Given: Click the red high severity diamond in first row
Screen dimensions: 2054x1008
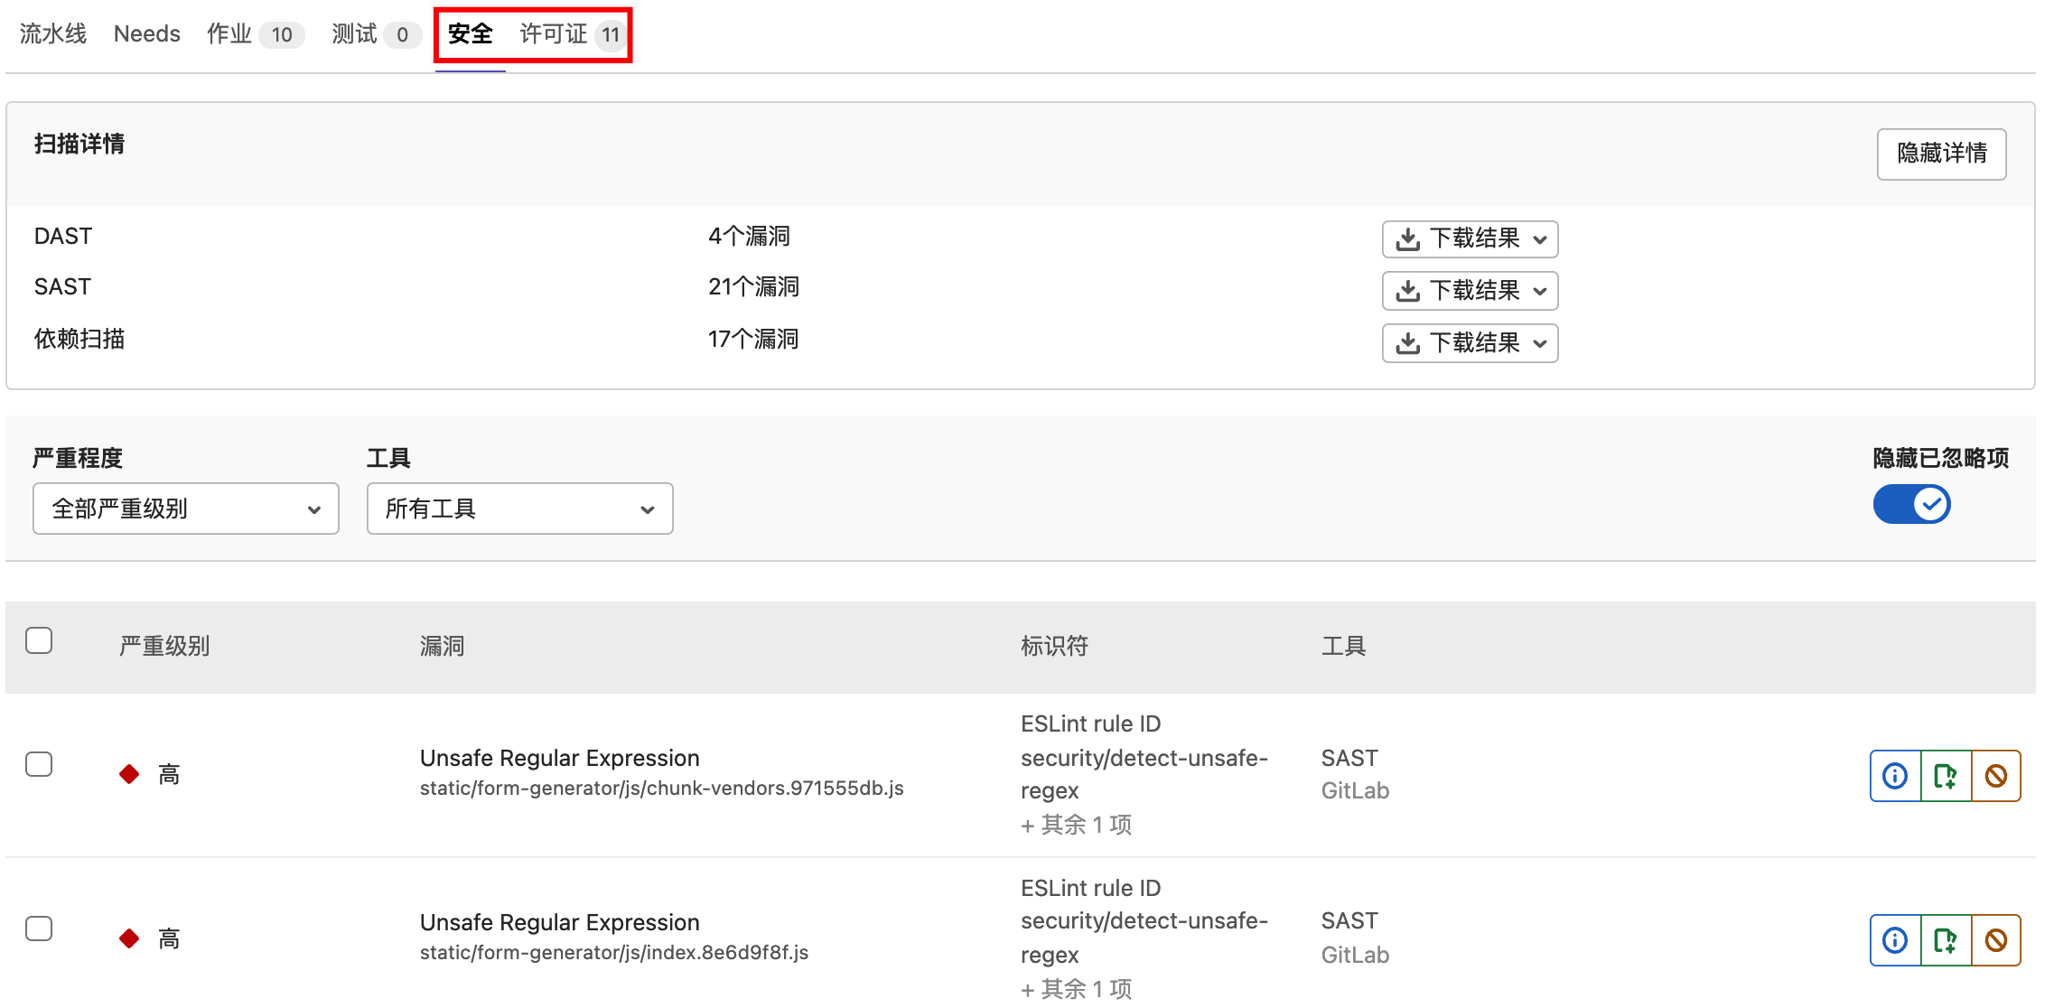Looking at the screenshot, I should (x=129, y=774).
